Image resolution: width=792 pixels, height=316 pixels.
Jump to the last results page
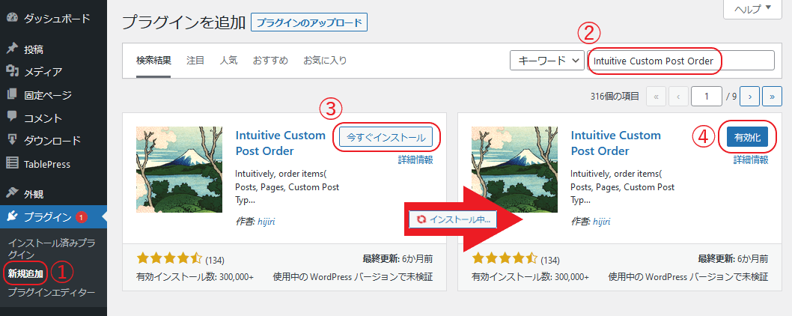pyautogui.click(x=769, y=96)
